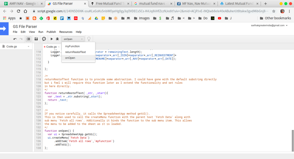Open the Images bookmark folder
The image size is (294, 159).
click(x=142, y=18)
